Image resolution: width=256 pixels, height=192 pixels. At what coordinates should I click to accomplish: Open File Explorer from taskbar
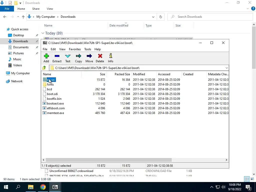coord(30,187)
